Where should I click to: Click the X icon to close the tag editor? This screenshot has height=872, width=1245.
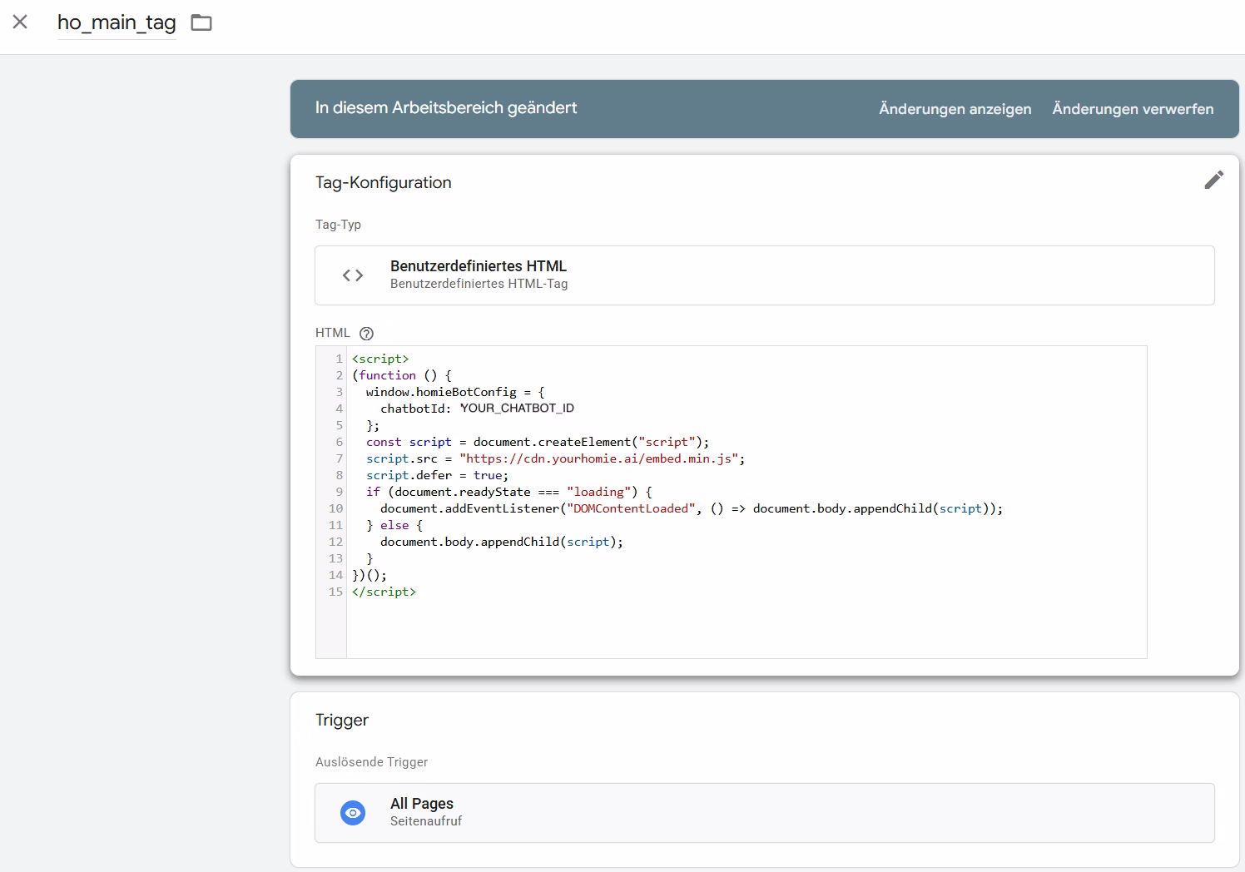pyautogui.click(x=19, y=24)
